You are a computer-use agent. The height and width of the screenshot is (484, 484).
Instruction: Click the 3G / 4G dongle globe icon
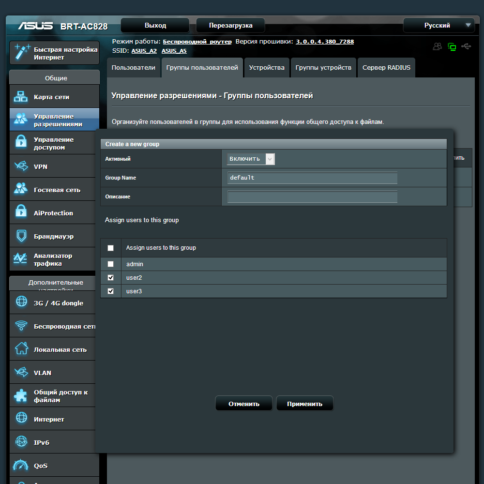(x=21, y=301)
